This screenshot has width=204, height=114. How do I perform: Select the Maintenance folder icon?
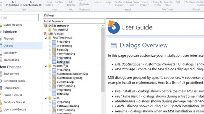click(50, 66)
